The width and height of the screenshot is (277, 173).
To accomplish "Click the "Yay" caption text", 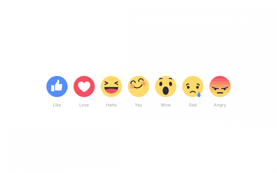I will pyautogui.click(x=138, y=105).
